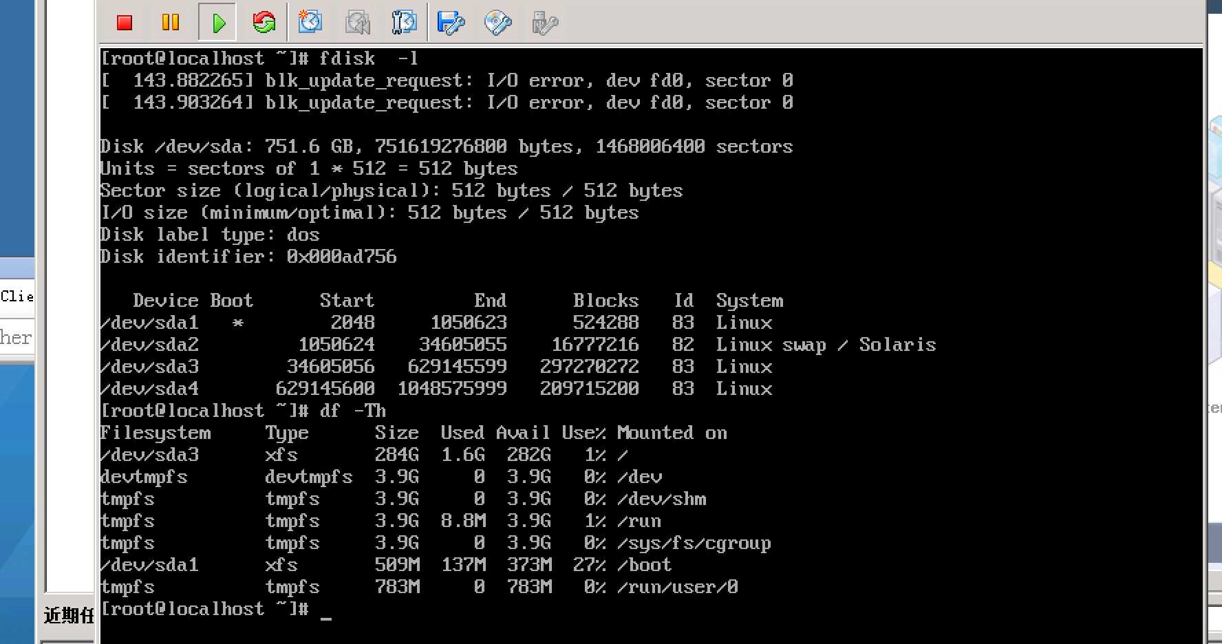
Task: Click the 'Blocks' column header in the fdisk table
Action: coord(606,301)
